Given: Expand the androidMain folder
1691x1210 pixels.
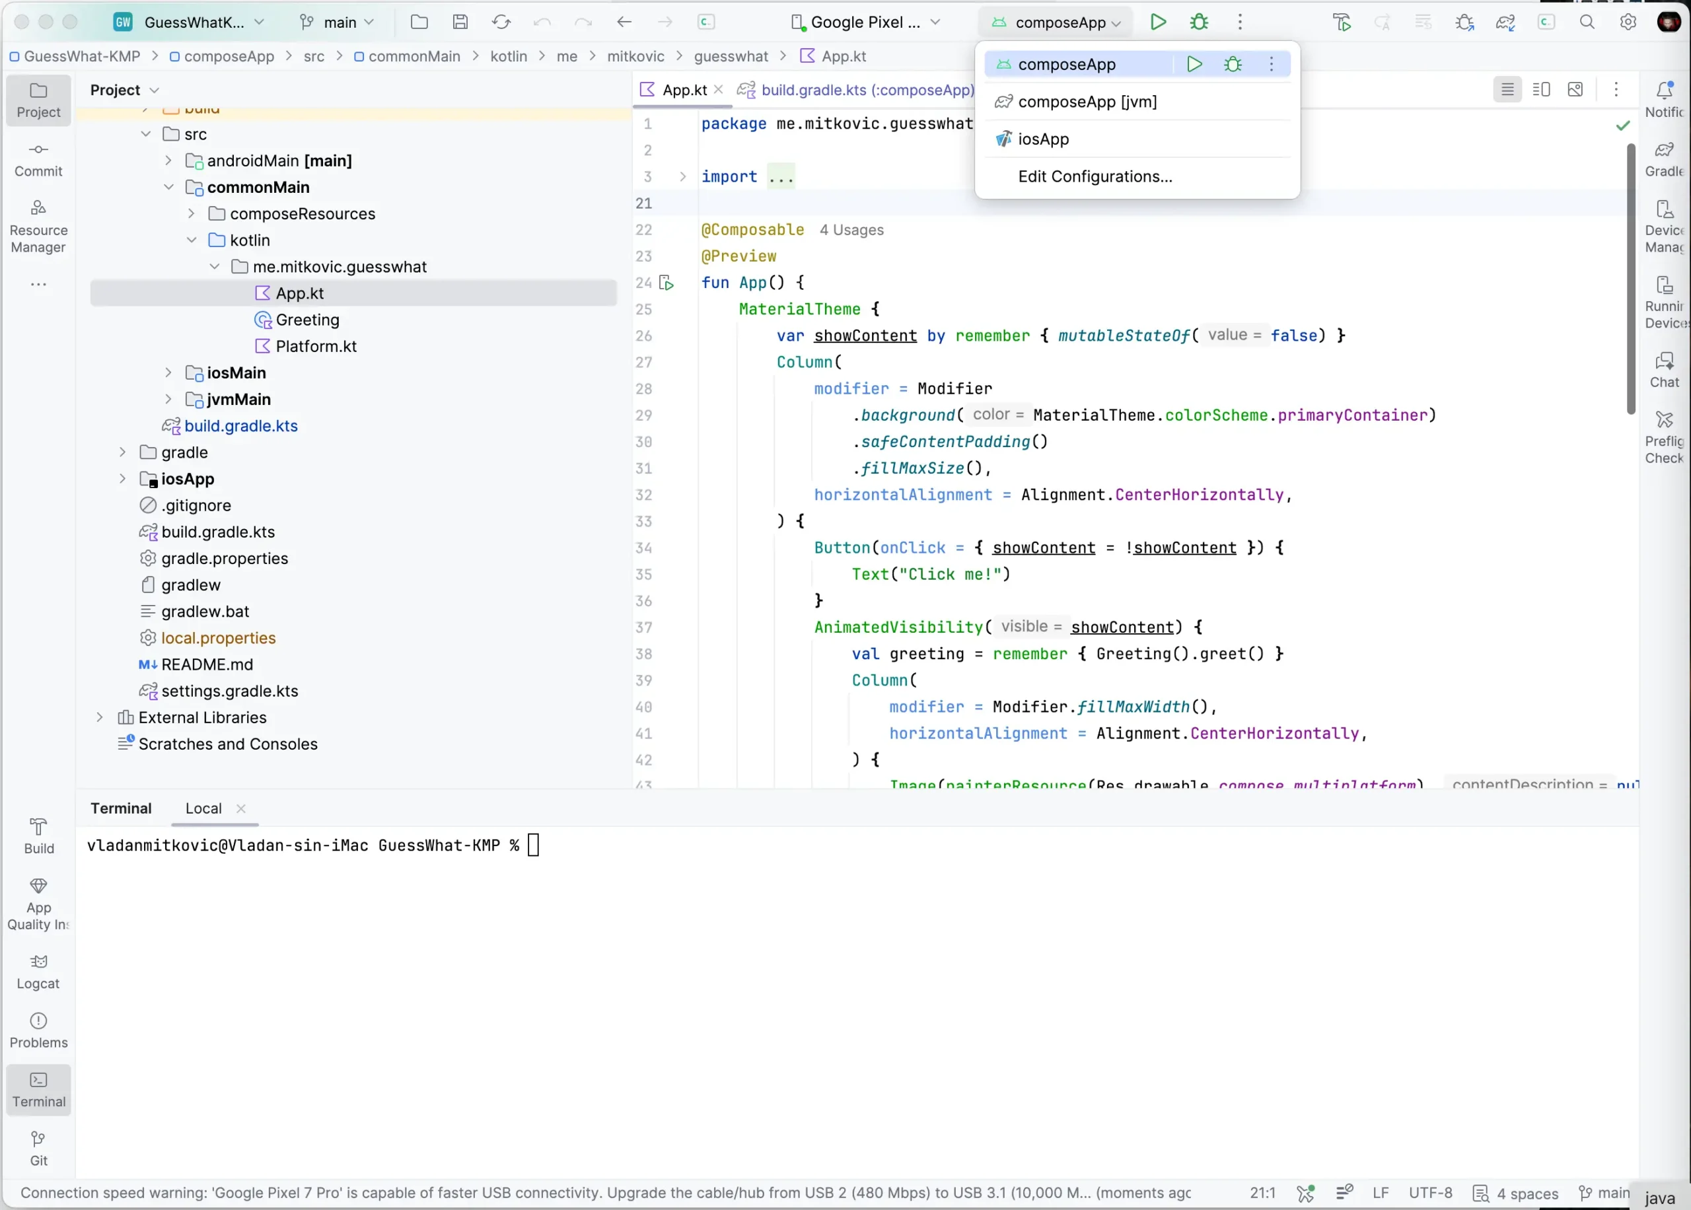Looking at the screenshot, I should [x=168, y=160].
